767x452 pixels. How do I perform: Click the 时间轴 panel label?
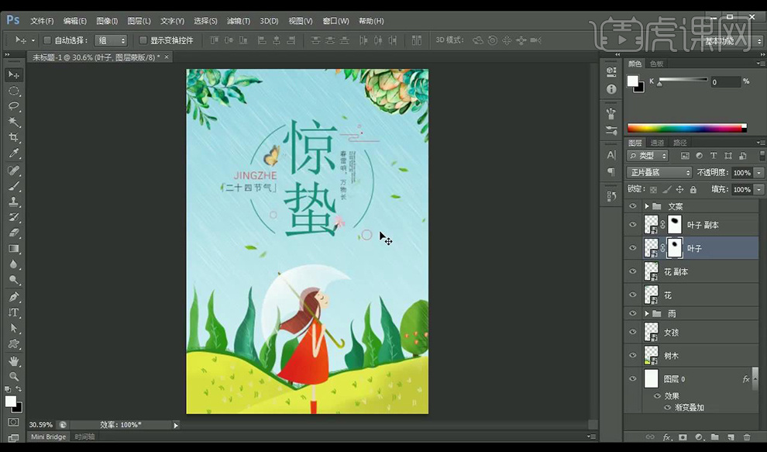point(84,437)
